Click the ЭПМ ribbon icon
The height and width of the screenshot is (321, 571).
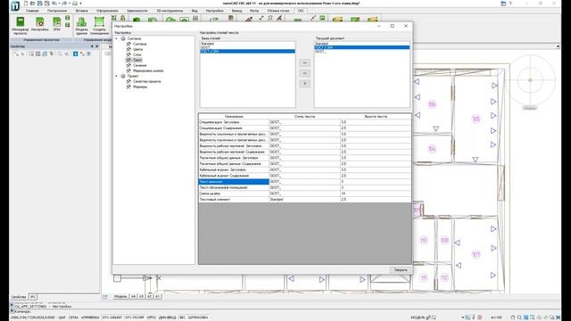coord(57,24)
